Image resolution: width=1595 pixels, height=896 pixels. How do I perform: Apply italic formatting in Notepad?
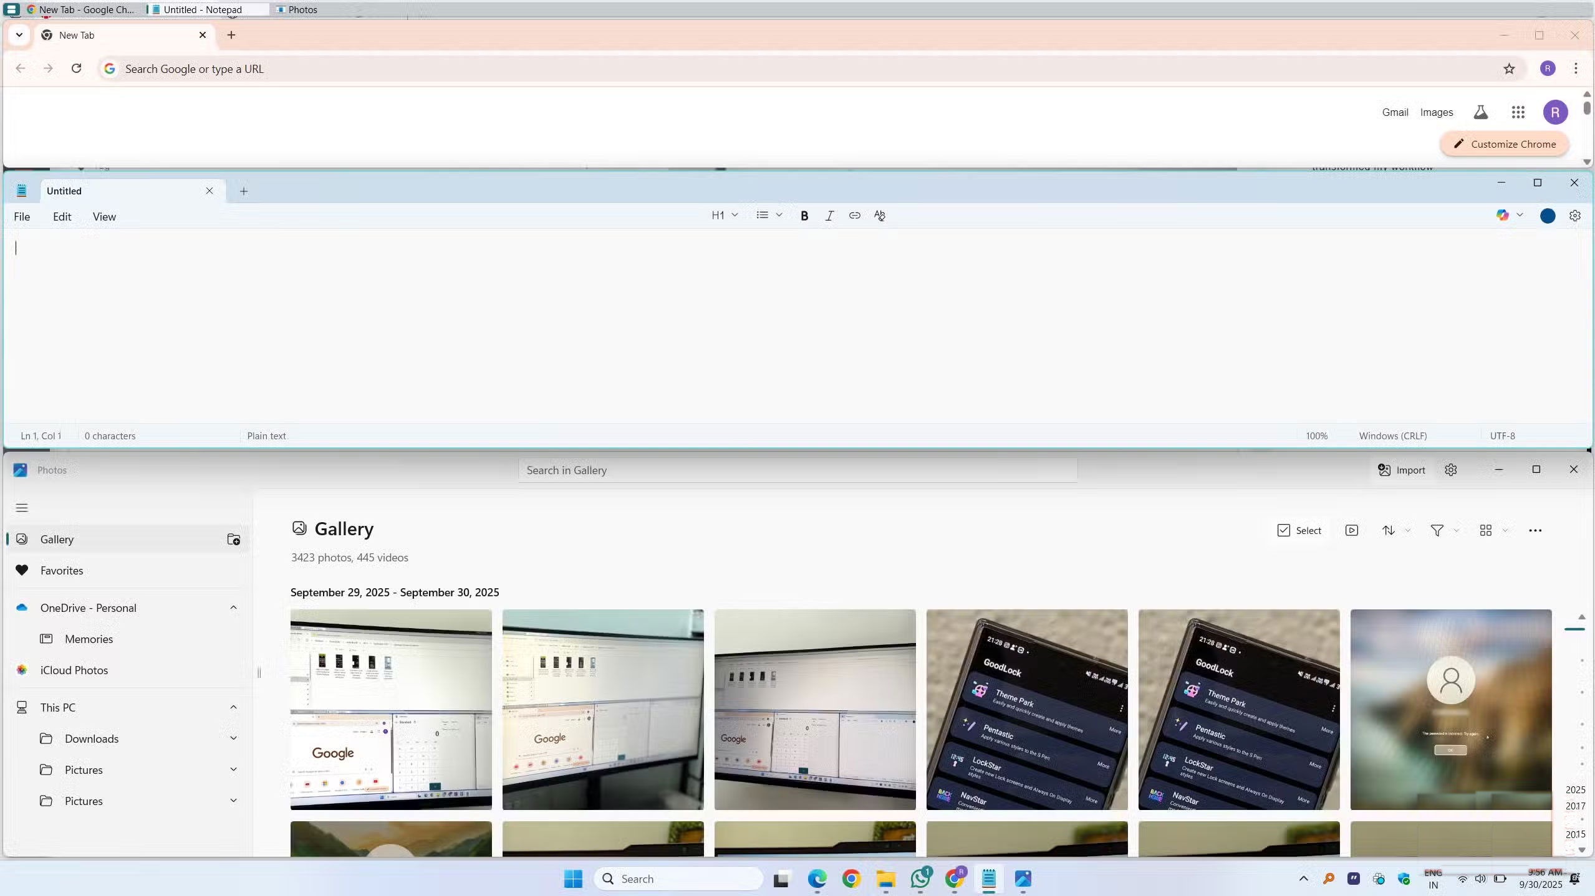click(829, 215)
